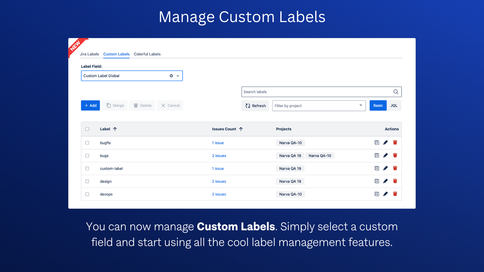Open the 1 issue link for custom-label

click(218, 169)
